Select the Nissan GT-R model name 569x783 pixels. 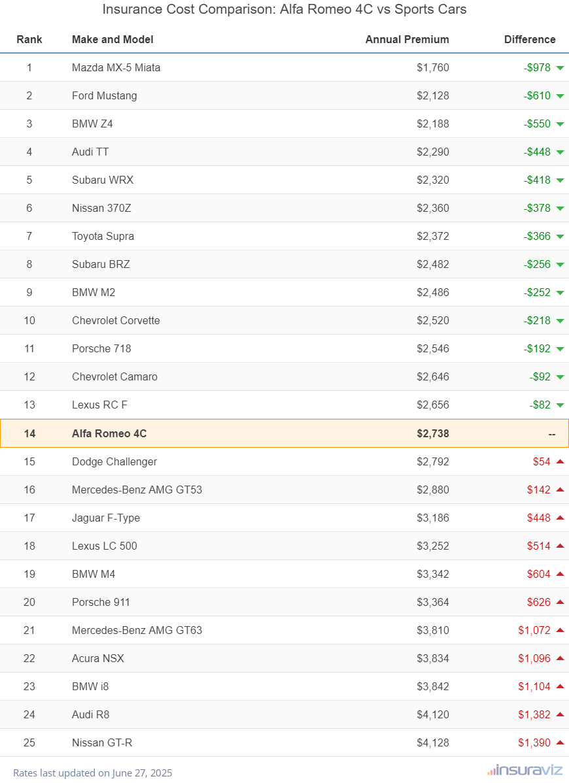click(102, 742)
